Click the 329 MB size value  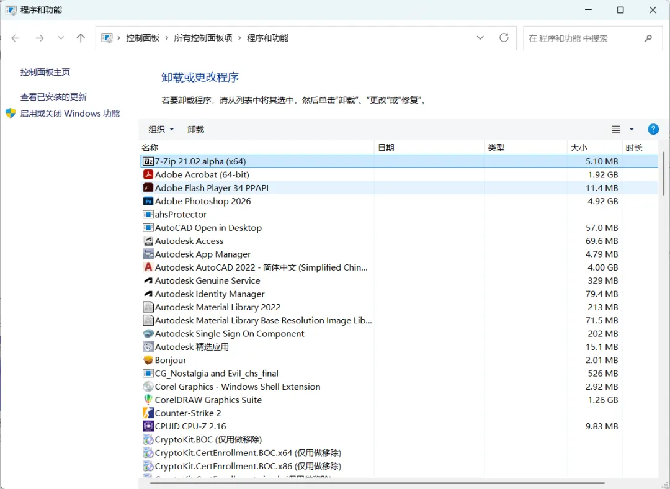tap(602, 281)
